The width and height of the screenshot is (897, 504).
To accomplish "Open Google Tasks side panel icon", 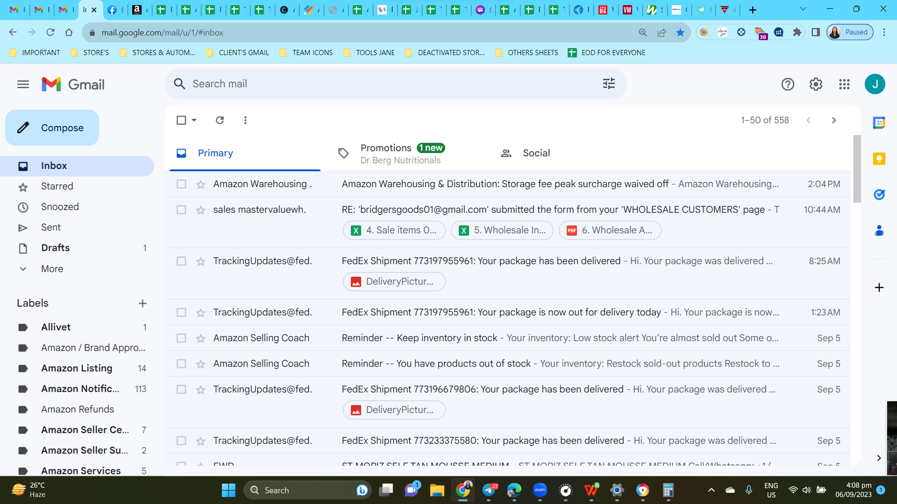I will click(x=879, y=195).
